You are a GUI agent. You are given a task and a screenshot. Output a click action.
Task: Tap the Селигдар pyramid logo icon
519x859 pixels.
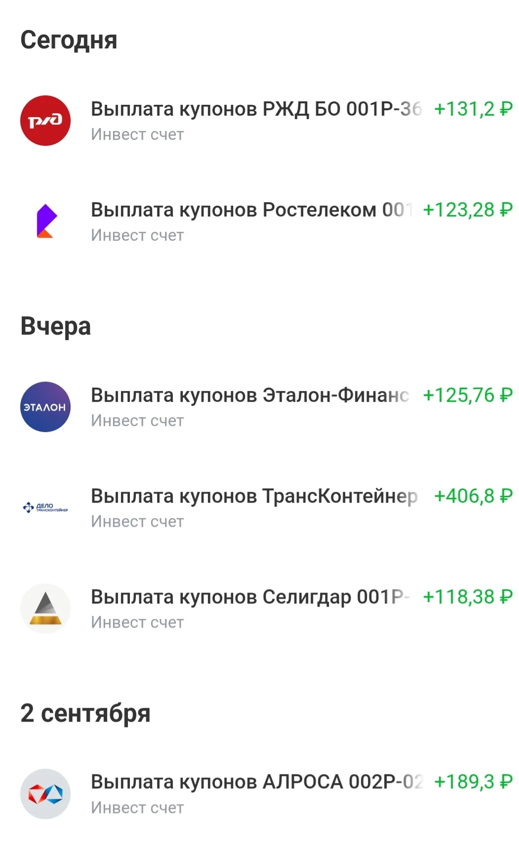point(45,608)
